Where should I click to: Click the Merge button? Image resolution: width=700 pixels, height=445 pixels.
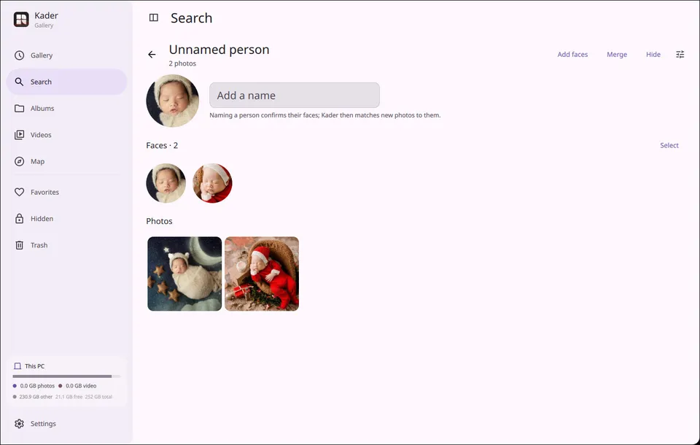pos(617,55)
